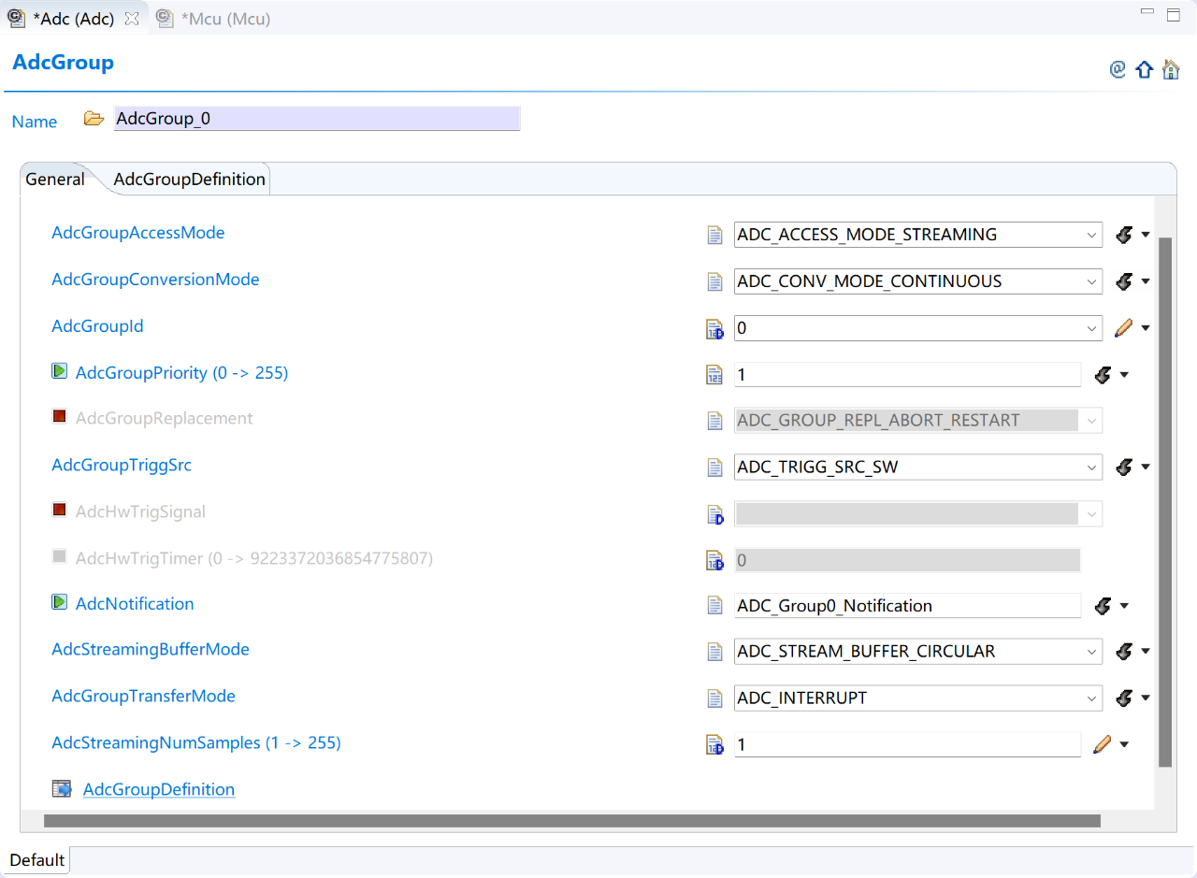The image size is (1197, 878).
Task: Click the pencil icon beside AdcStreamingNumSamples
Action: tap(1102, 744)
